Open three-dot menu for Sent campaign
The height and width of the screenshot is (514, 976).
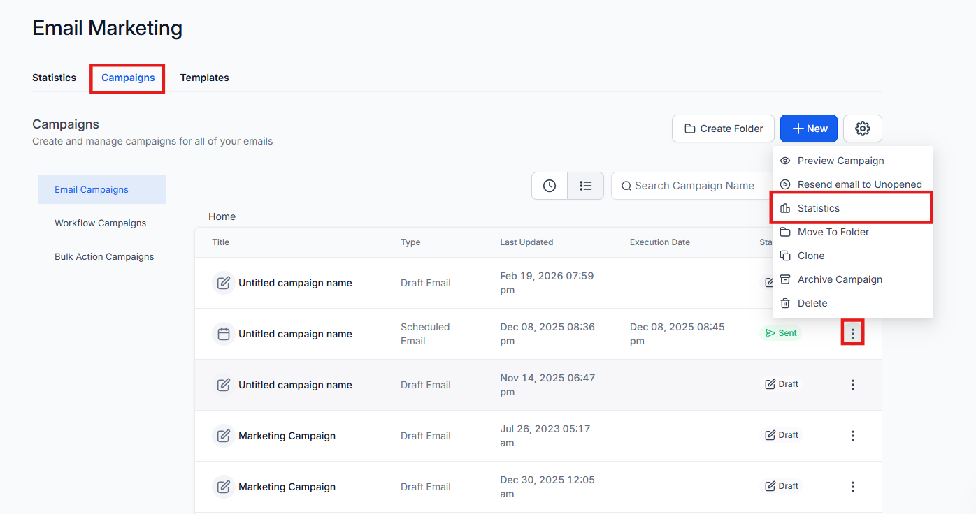[x=852, y=334]
